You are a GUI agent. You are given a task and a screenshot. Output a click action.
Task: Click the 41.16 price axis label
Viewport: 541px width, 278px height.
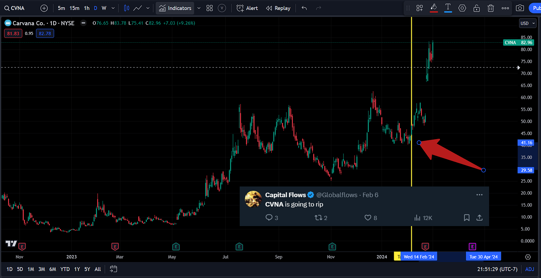click(x=527, y=143)
